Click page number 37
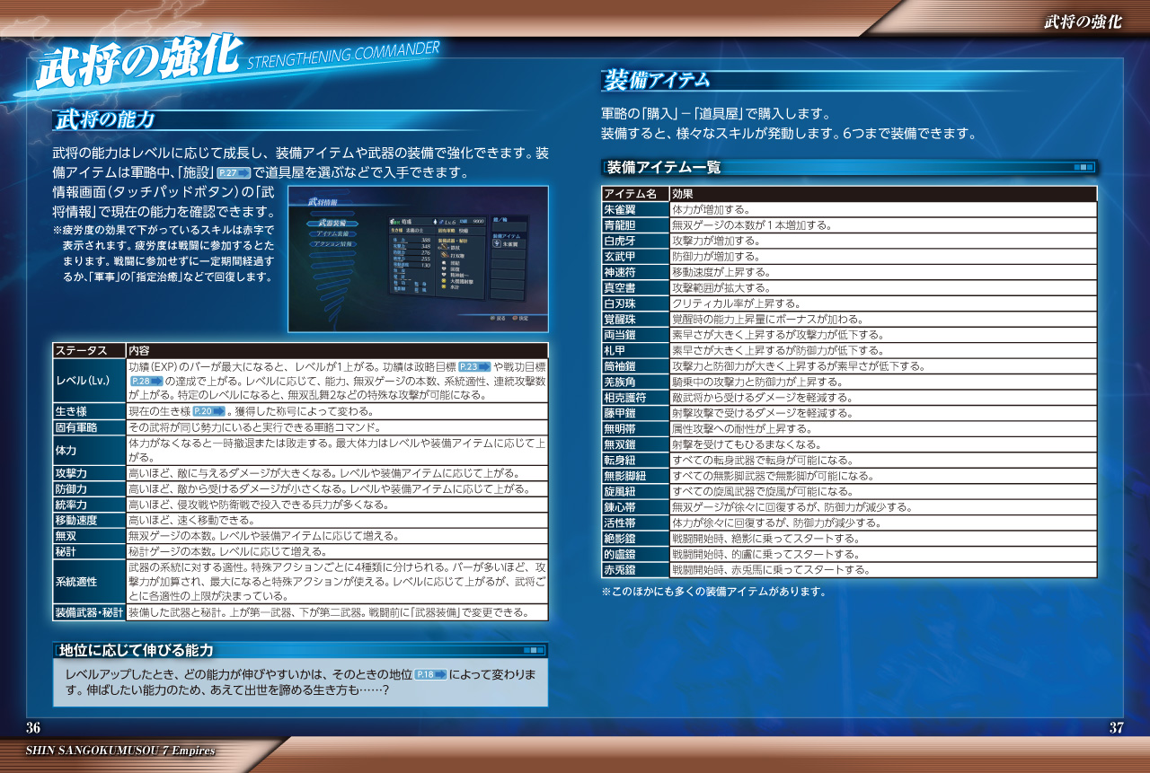 pos(1116,728)
